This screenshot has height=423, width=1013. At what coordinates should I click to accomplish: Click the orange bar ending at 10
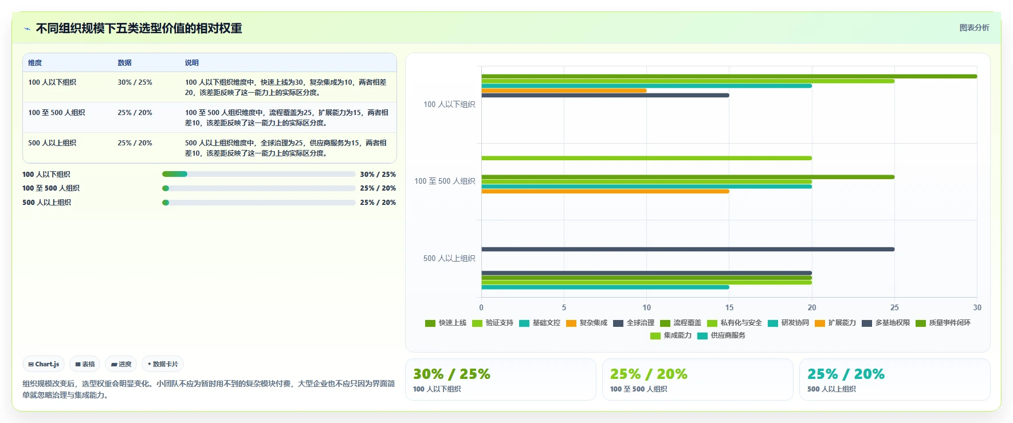564,90
